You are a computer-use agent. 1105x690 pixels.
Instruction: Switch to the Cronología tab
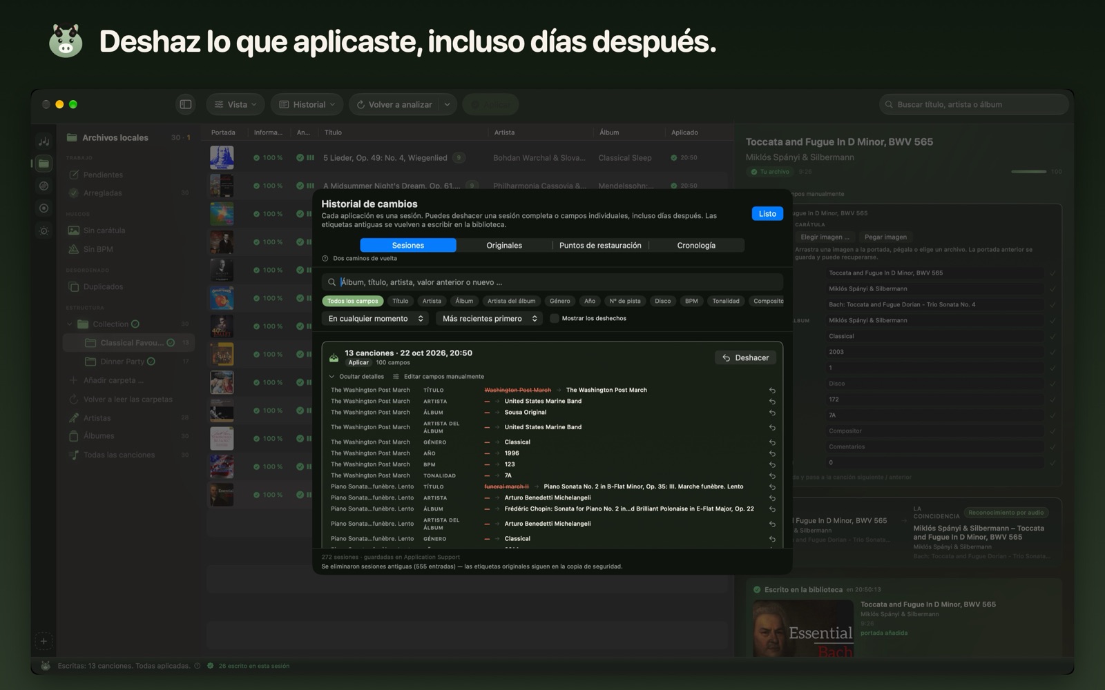point(696,246)
